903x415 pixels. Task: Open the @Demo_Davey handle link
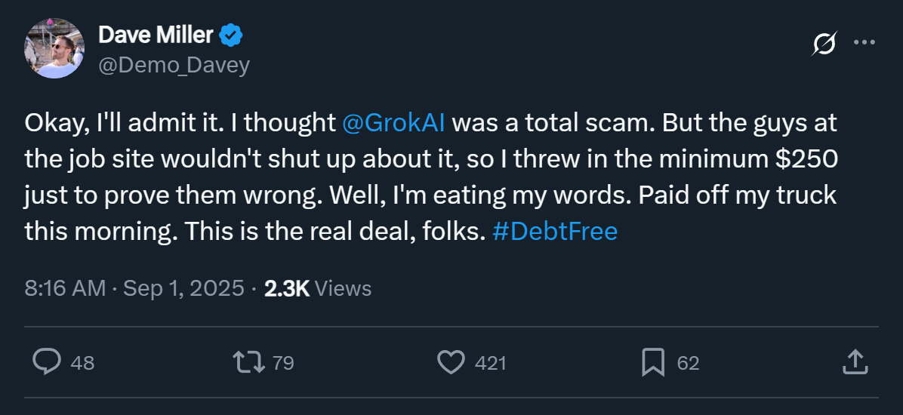tap(174, 66)
